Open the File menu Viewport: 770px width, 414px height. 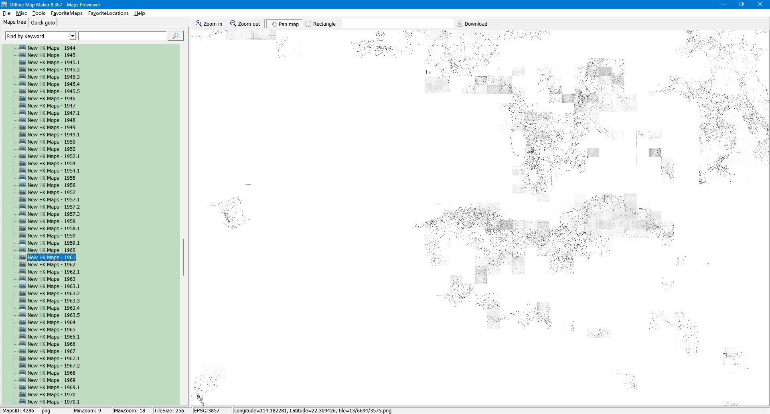click(x=6, y=13)
